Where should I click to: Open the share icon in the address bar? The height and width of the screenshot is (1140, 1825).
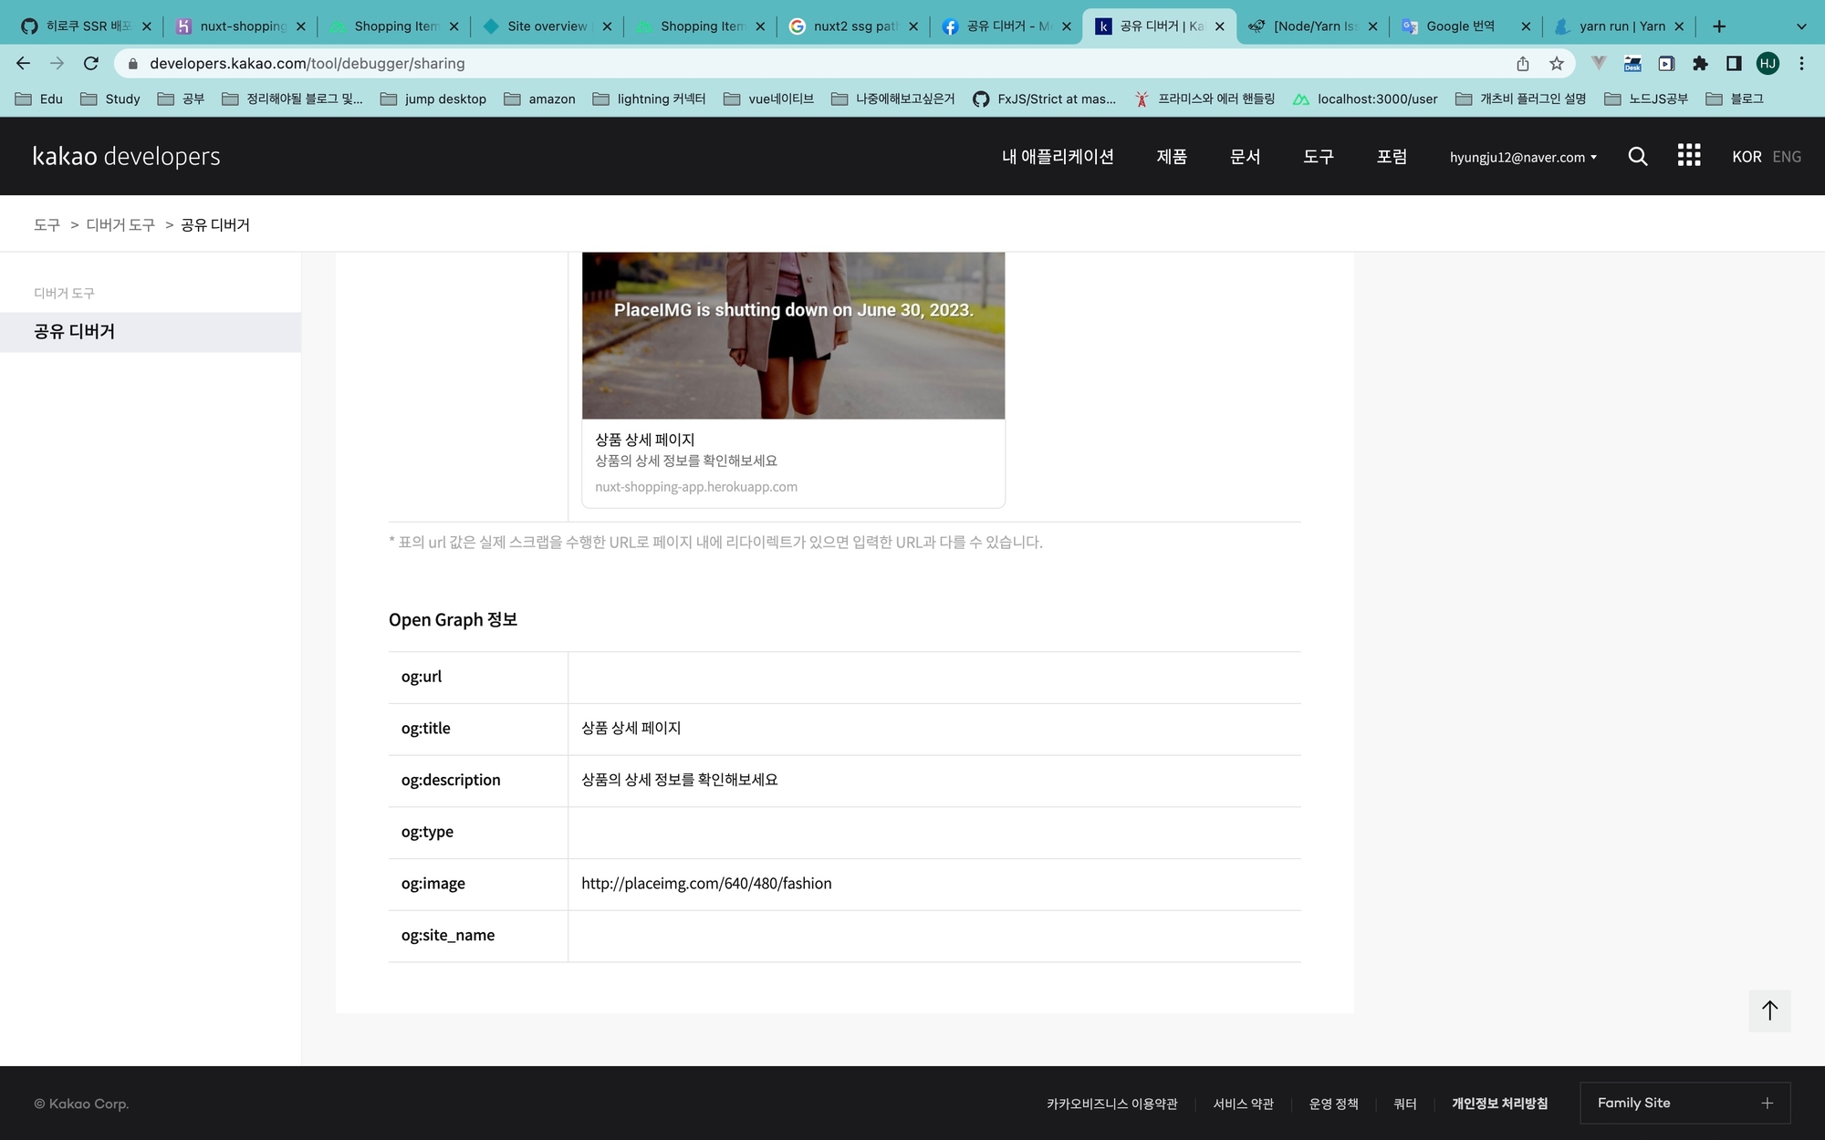tap(1523, 63)
